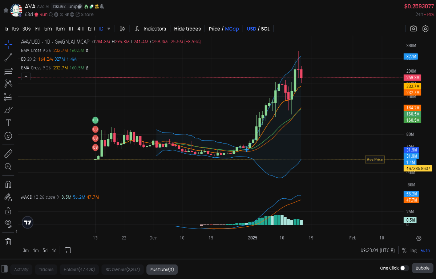This screenshot has width=436, height=279.
Task: Select the patterns tool in left toolbar
Action: click(x=8, y=83)
